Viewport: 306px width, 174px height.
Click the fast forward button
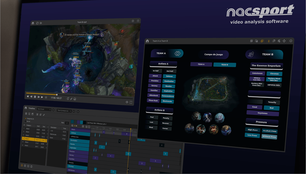coord(42,97)
